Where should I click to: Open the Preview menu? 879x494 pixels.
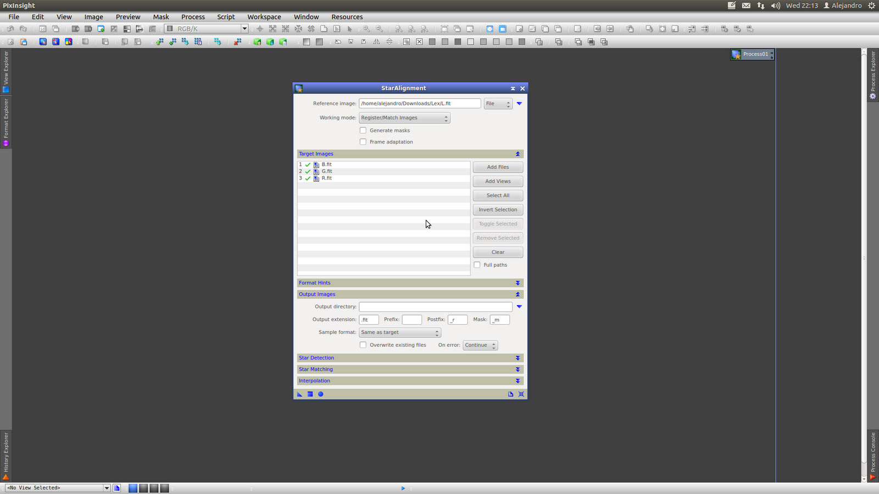click(128, 17)
